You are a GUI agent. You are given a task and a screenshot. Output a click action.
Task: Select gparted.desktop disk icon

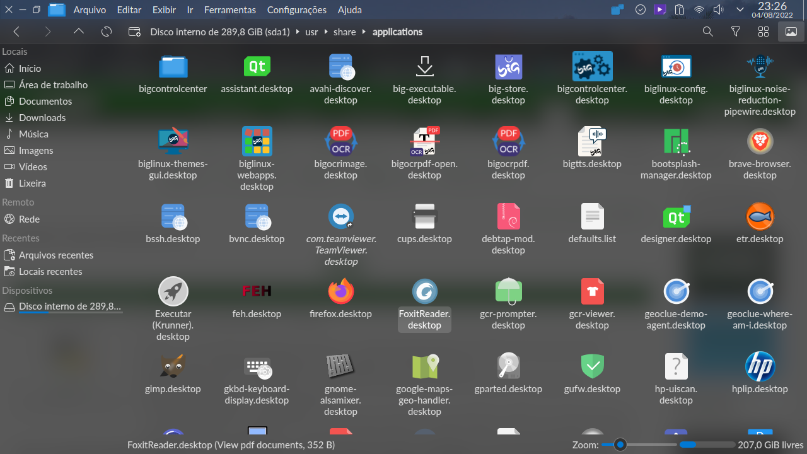pos(508,366)
